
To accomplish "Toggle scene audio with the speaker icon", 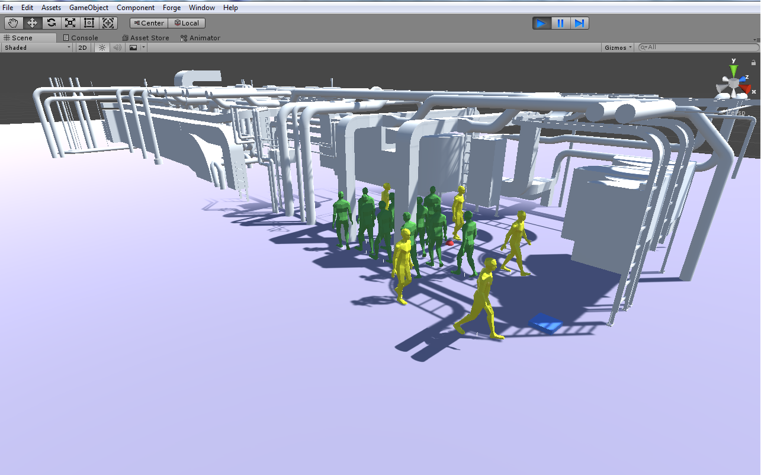I will [x=117, y=47].
